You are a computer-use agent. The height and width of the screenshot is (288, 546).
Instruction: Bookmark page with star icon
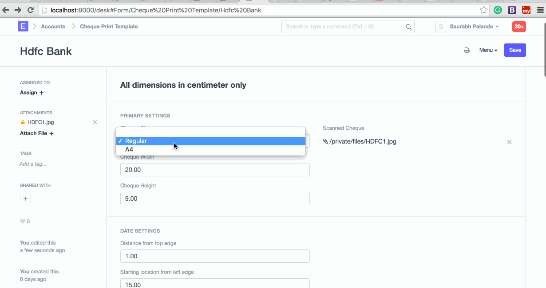(x=483, y=10)
